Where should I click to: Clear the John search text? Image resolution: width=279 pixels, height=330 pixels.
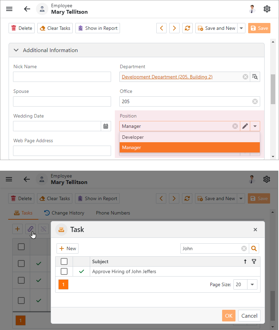(x=244, y=248)
